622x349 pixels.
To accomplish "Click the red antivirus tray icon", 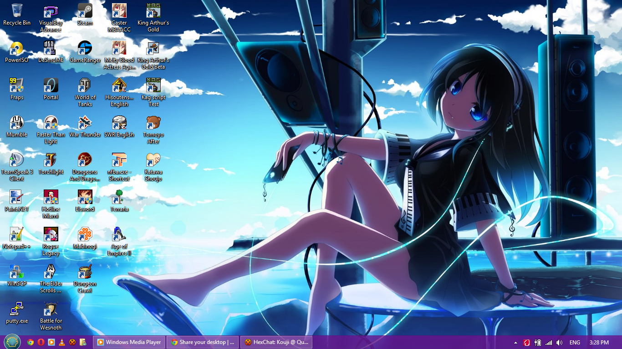I will 527,343.
